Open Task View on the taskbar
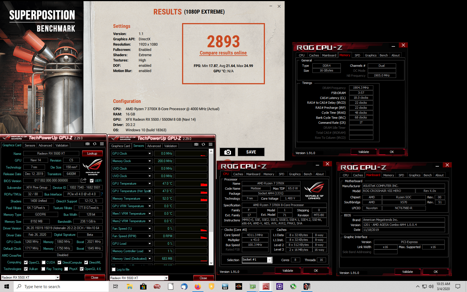The width and height of the screenshot is (467, 292). [x=115, y=286]
